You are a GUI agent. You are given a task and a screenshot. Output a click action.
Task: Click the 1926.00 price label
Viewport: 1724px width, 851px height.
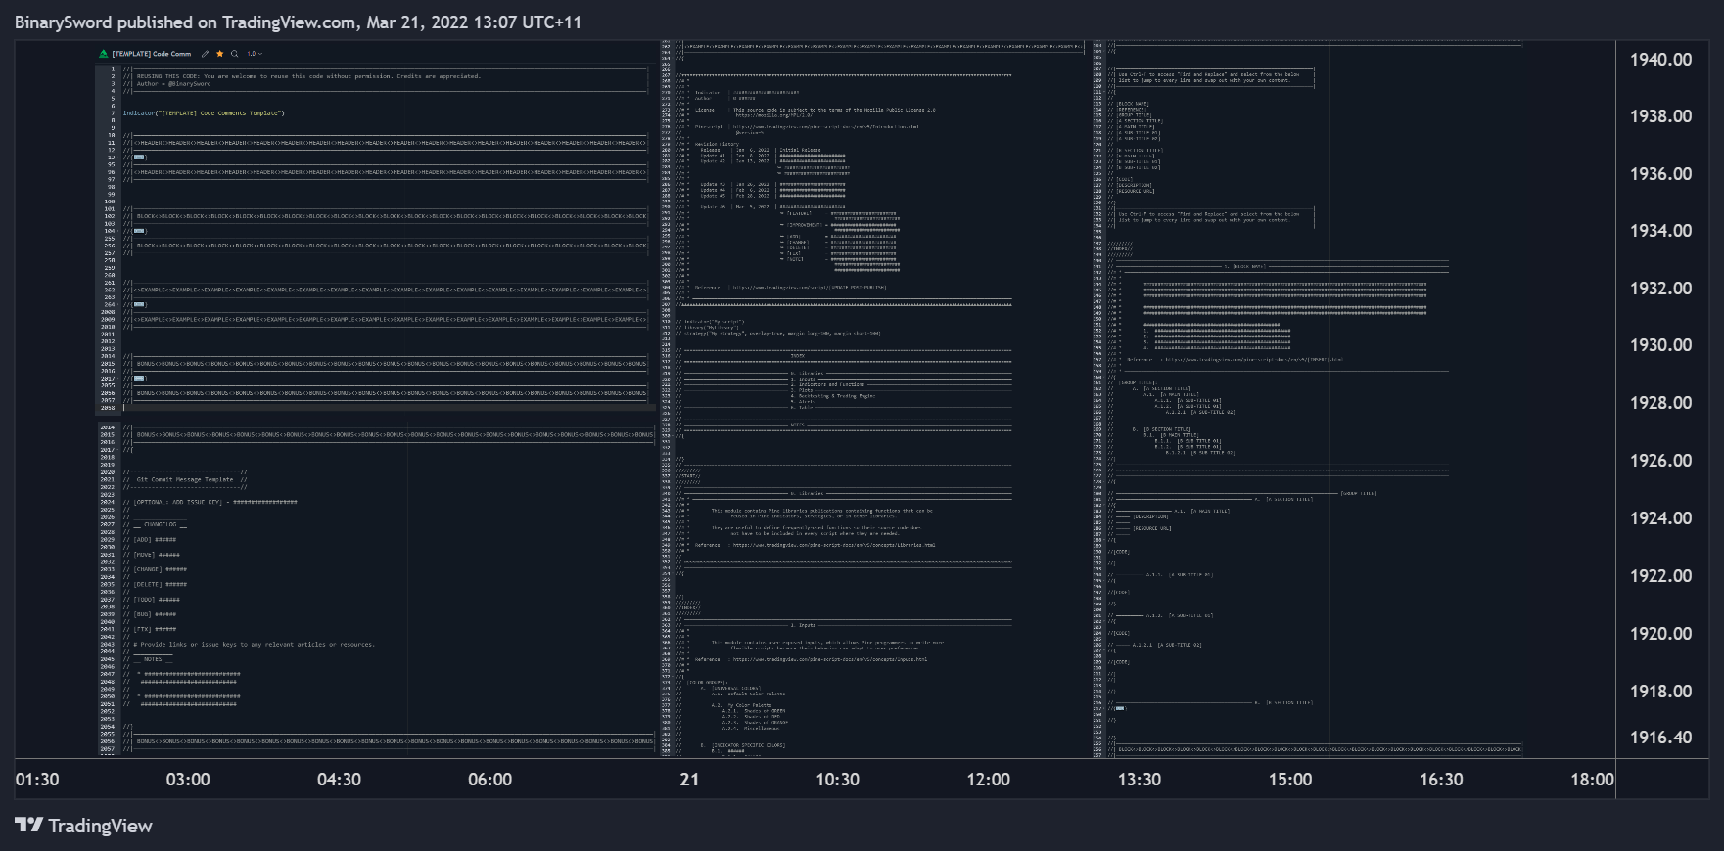[1660, 461]
